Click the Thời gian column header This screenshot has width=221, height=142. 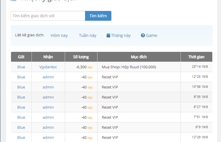pos(196,57)
